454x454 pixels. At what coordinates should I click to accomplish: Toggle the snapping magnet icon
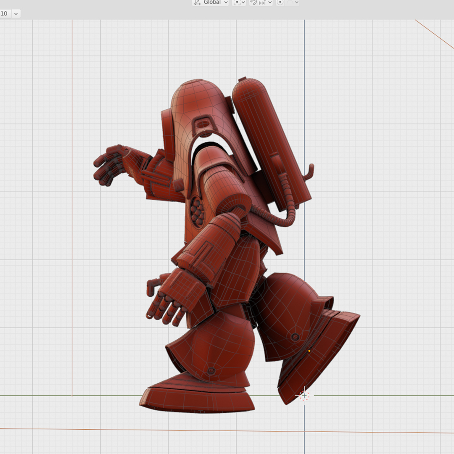tap(253, 3)
